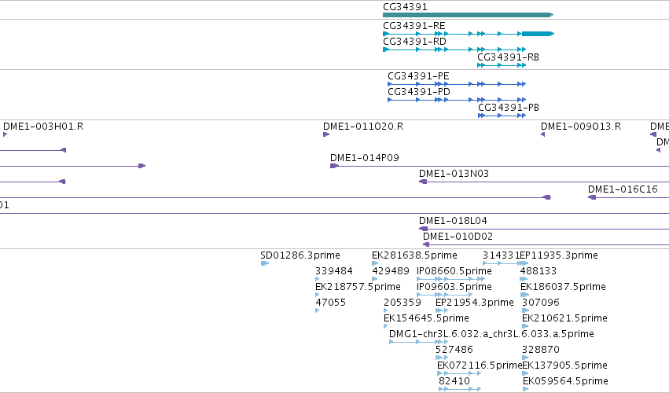Click the DME1-013N03 label
This screenshot has width=669, height=393.
pos(454,174)
